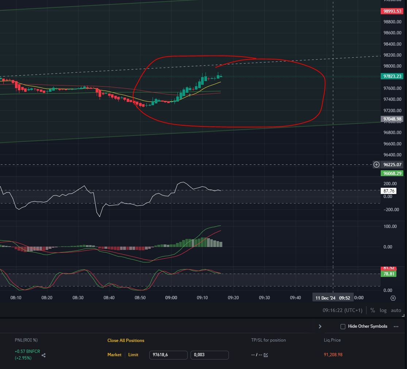Viewport: 407px width, 369px height.
Task: Open the three-dots more options menu
Action: click(x=396, y=327)
